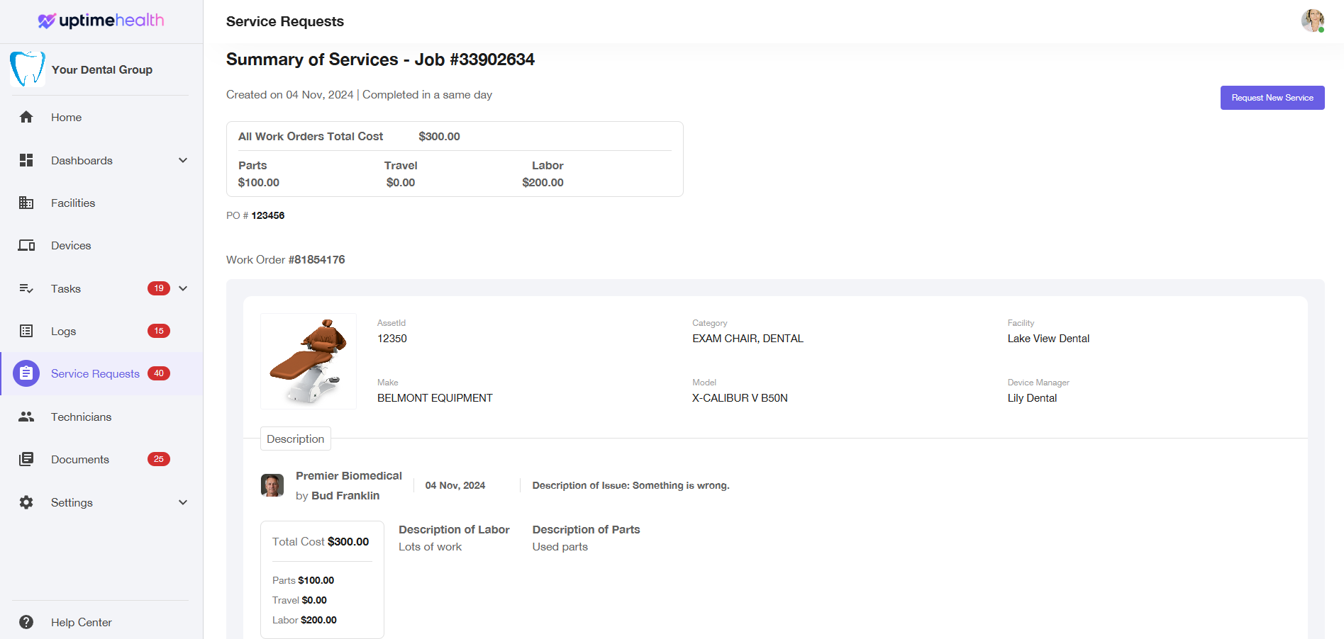This screenshot has height=639, width=1344.
Task: Open the Service Requests menu item
Action: tap(95, 373)
